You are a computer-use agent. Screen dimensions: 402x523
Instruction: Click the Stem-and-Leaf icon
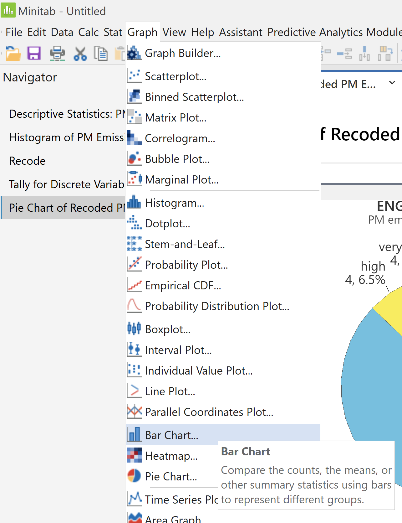point(134,244)
